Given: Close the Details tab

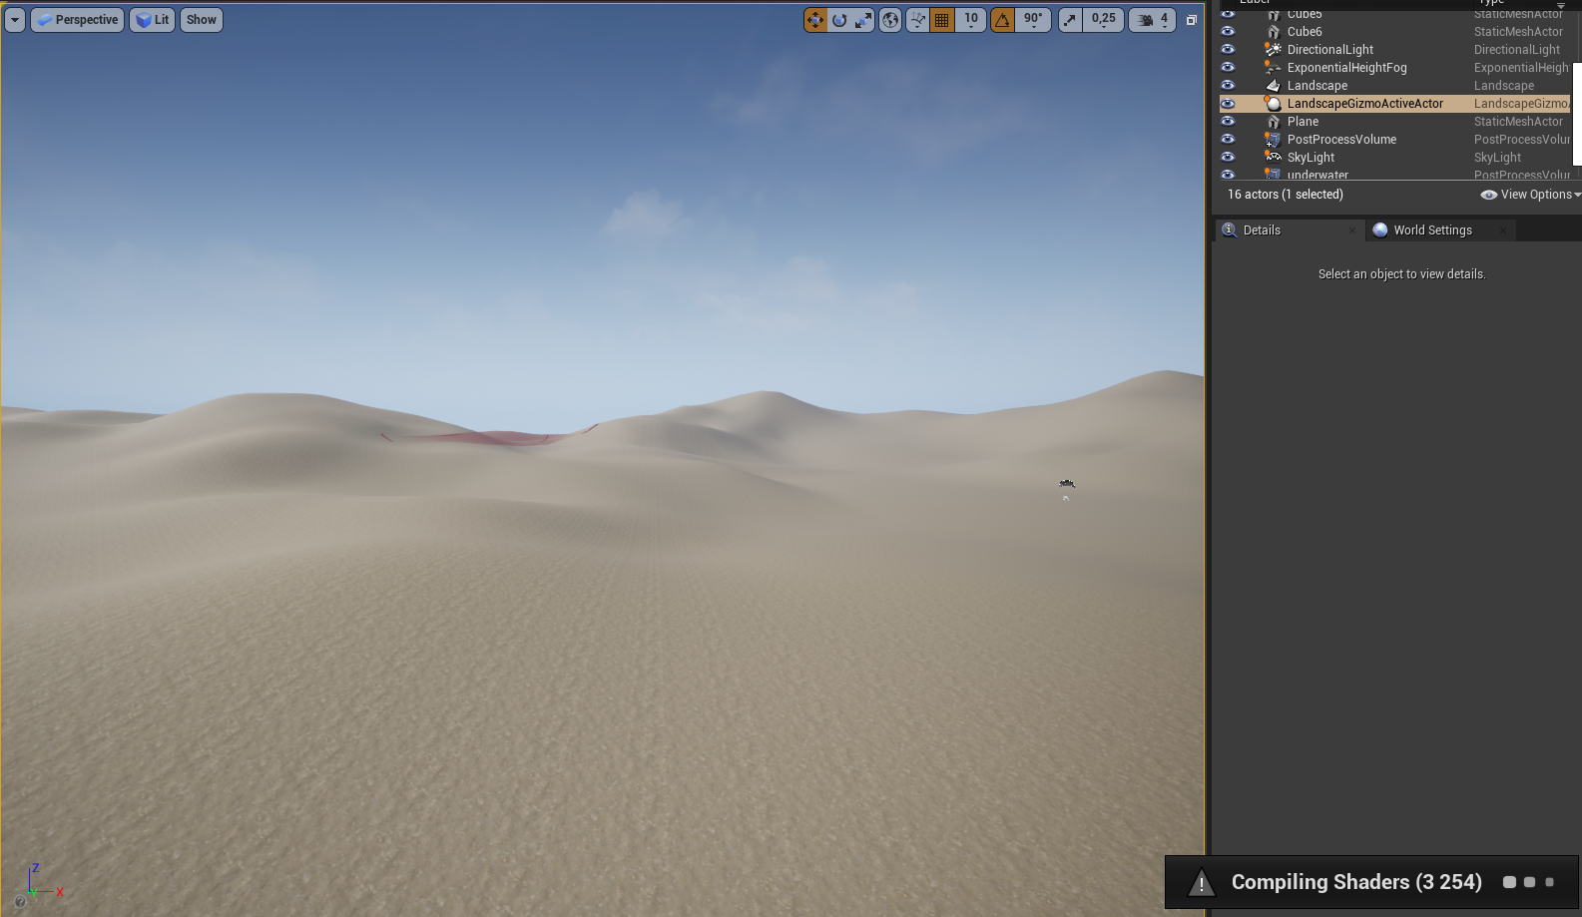Looking at the screenshot, I should pos(1352,230).
